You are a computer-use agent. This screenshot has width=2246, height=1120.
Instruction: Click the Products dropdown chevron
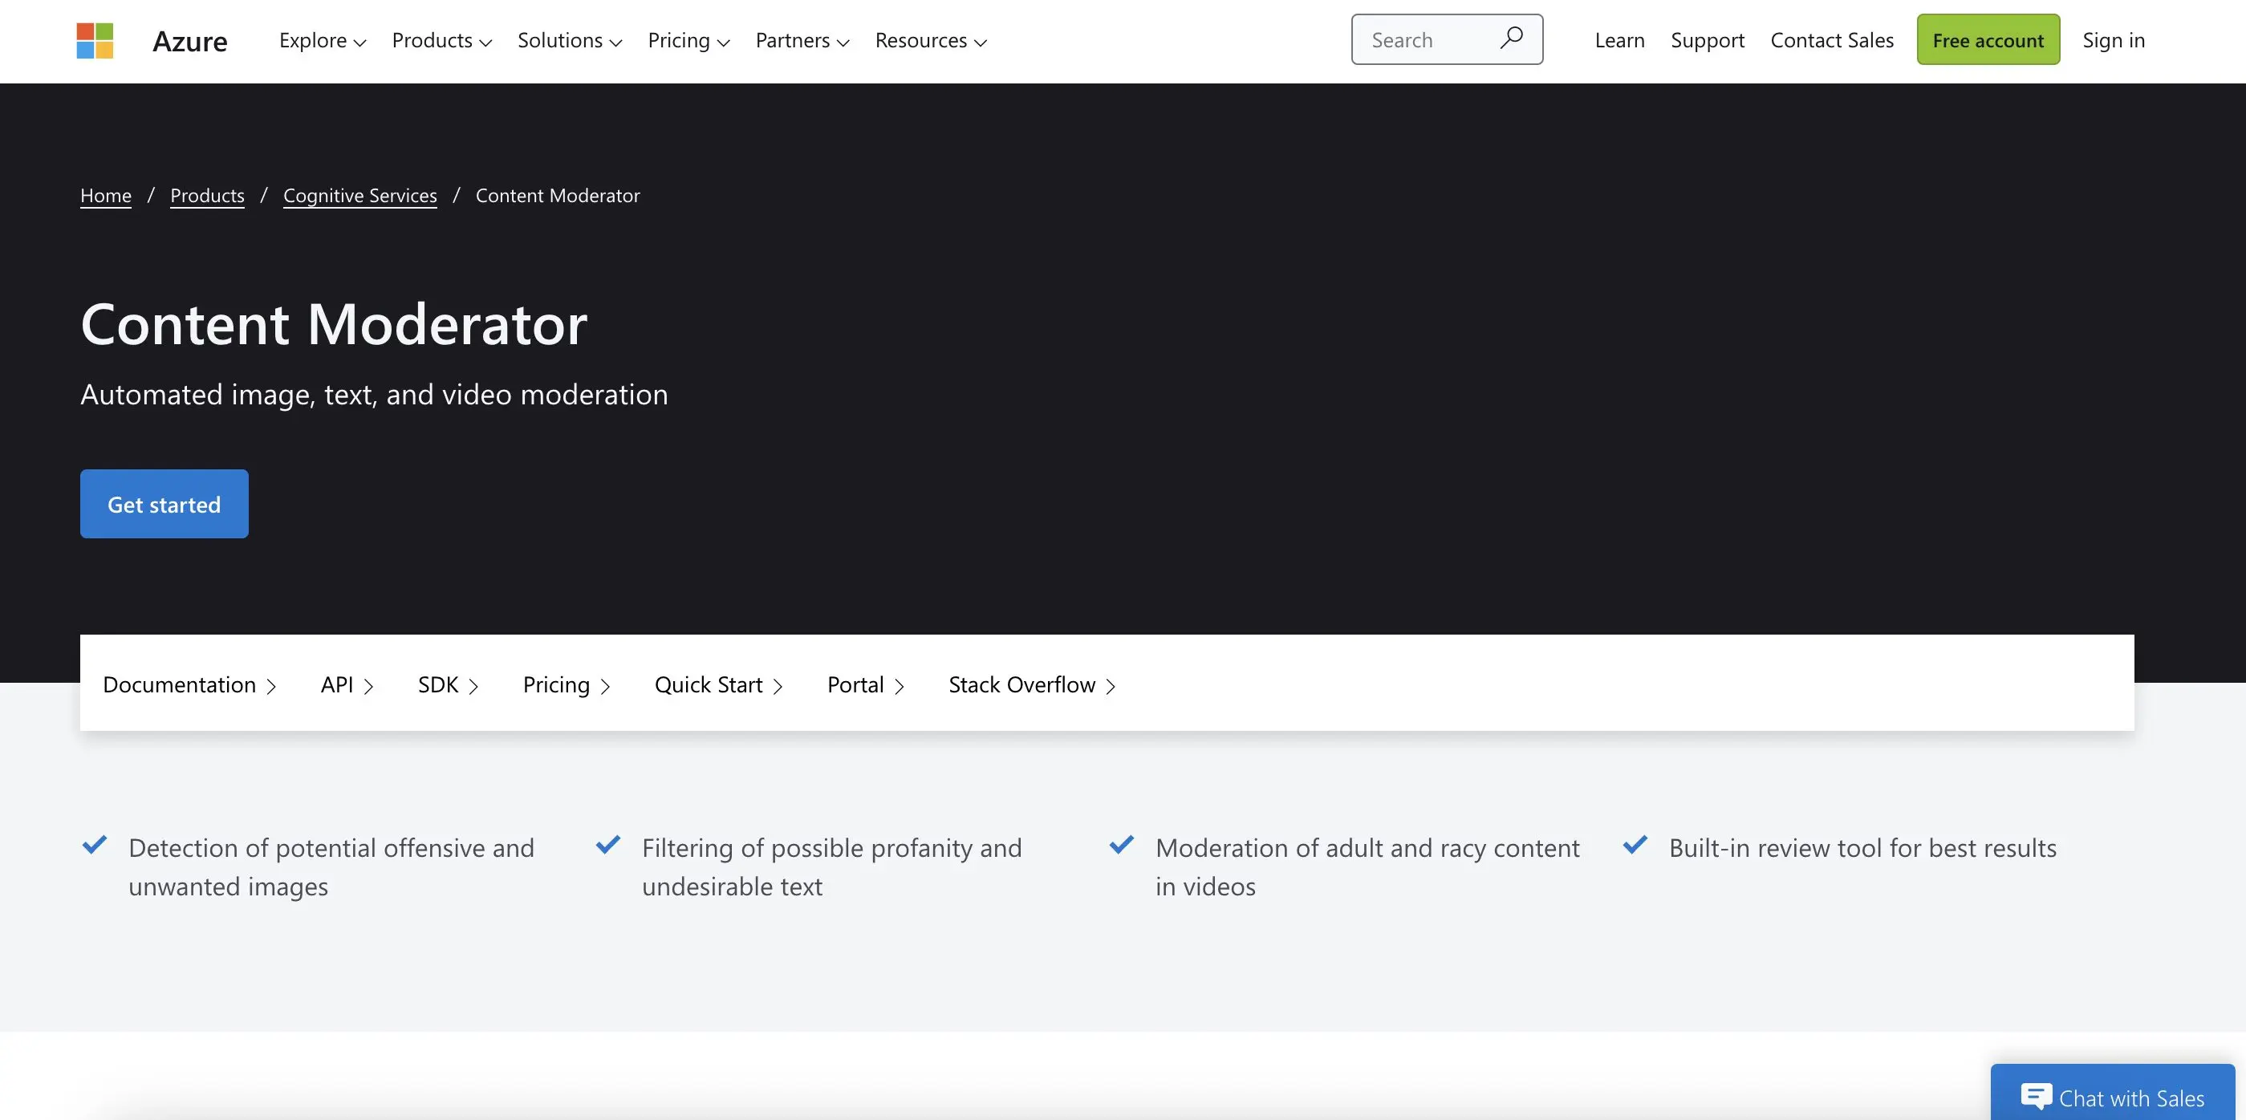(485, 39)
